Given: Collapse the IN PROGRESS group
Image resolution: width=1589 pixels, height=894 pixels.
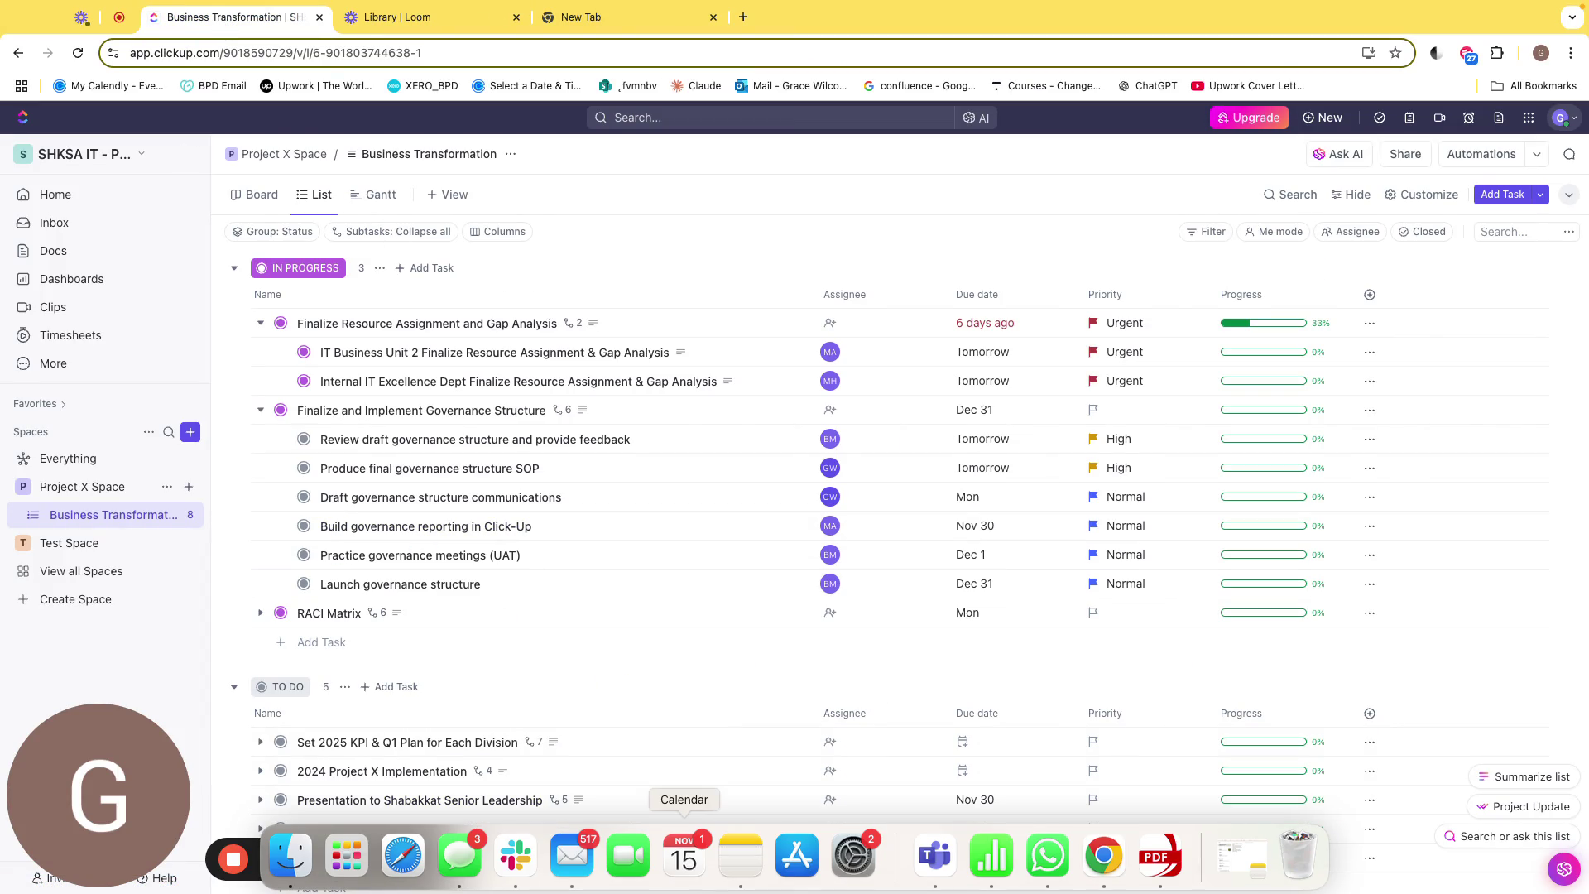Looking at the screenshot, I should pyautogui.click(x=234, y=268).
